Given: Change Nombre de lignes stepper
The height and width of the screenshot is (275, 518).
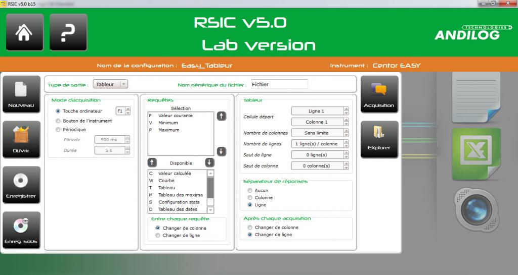Looking at the screenshot, I should pos(346,144).
